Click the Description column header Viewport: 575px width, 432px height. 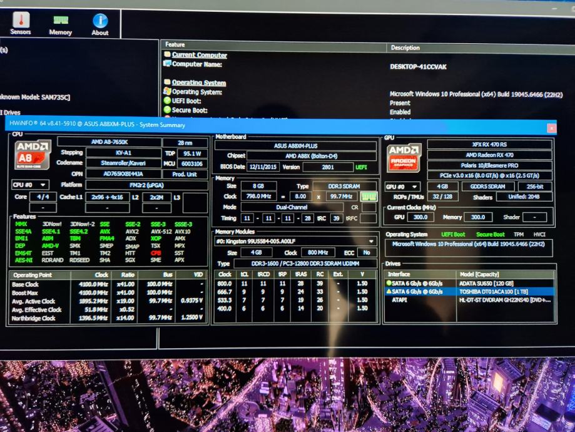click(481, 48)
